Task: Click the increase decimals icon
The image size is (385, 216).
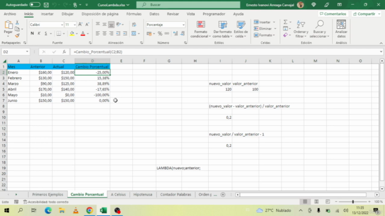Action: [x=175, y=34]
